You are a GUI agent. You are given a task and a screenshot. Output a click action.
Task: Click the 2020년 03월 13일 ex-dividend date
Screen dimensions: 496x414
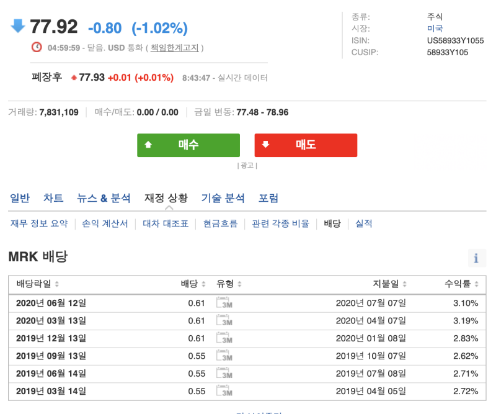[x=51, y=321]
